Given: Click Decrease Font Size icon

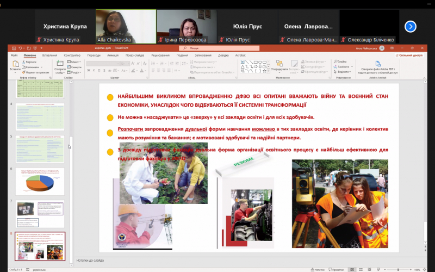Looking at the screenshot, I should (138, 64).
